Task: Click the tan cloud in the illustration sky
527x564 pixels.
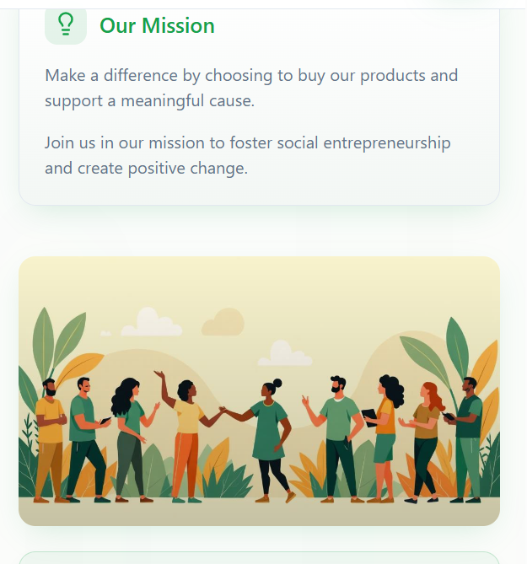Action: point(223,321)
